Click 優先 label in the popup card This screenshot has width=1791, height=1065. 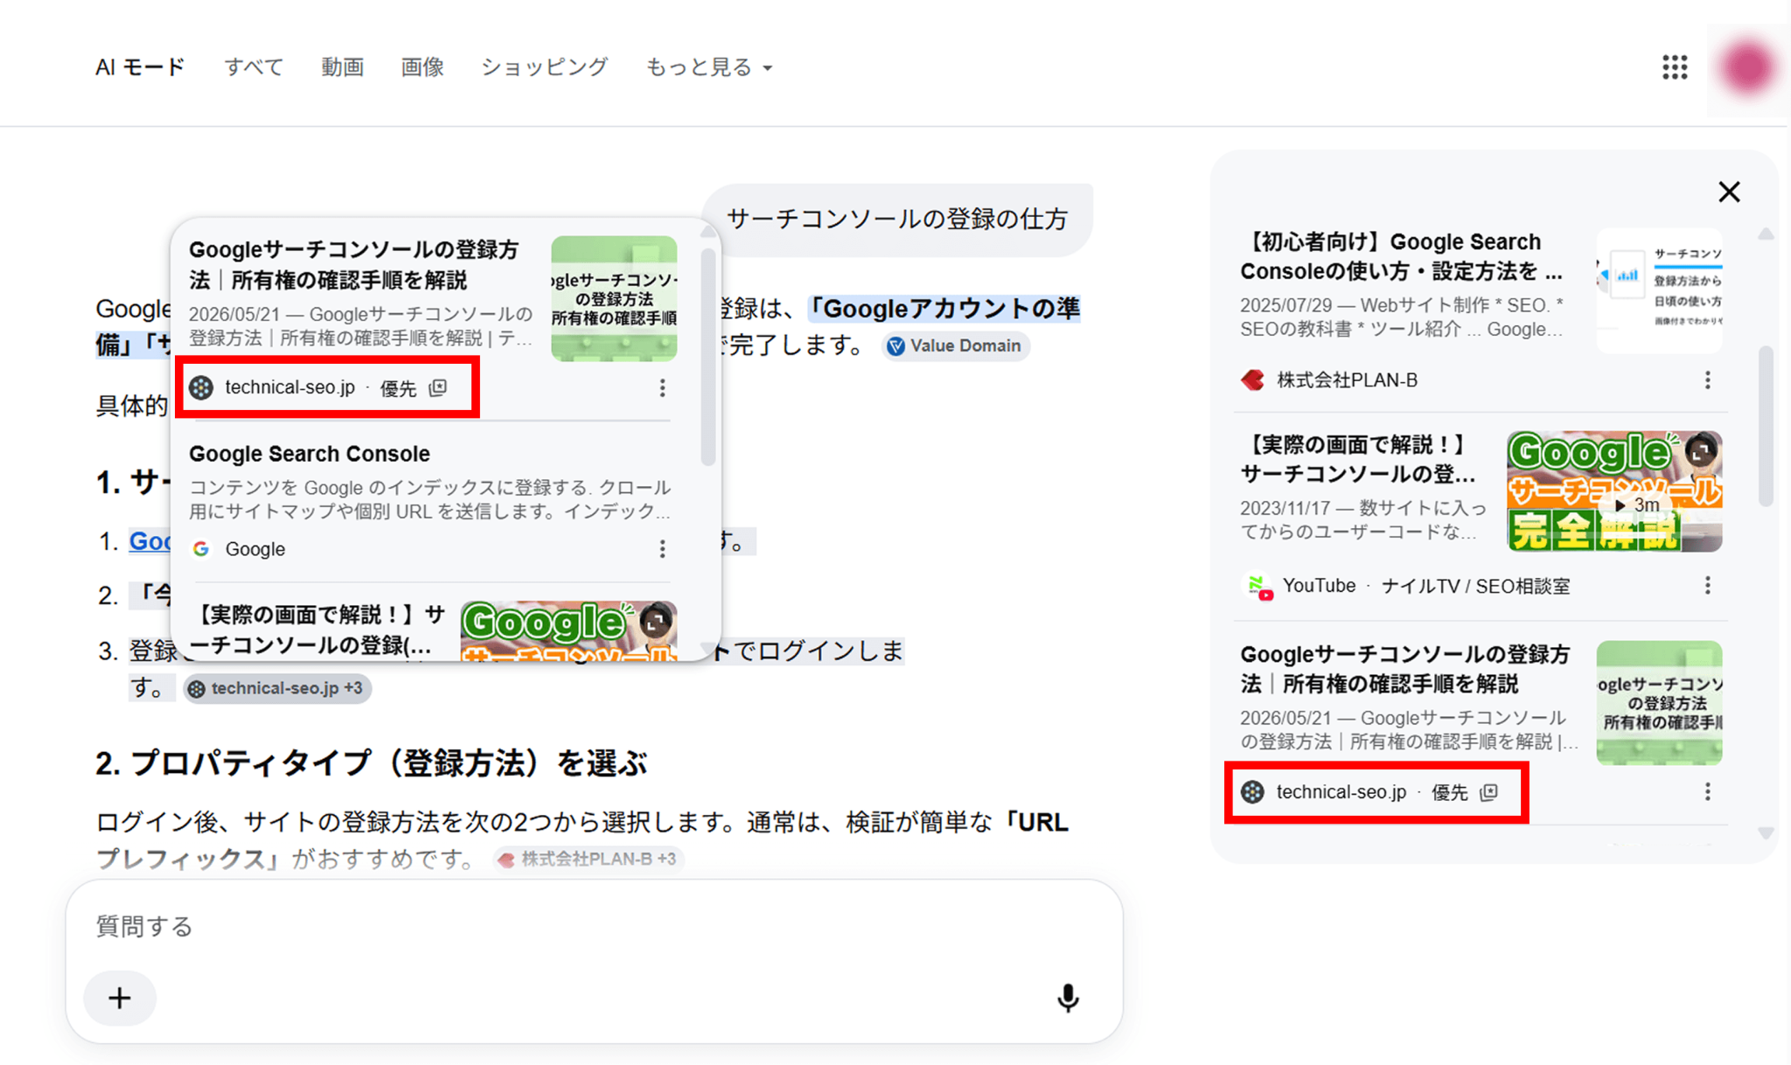(x=398, y=388)
